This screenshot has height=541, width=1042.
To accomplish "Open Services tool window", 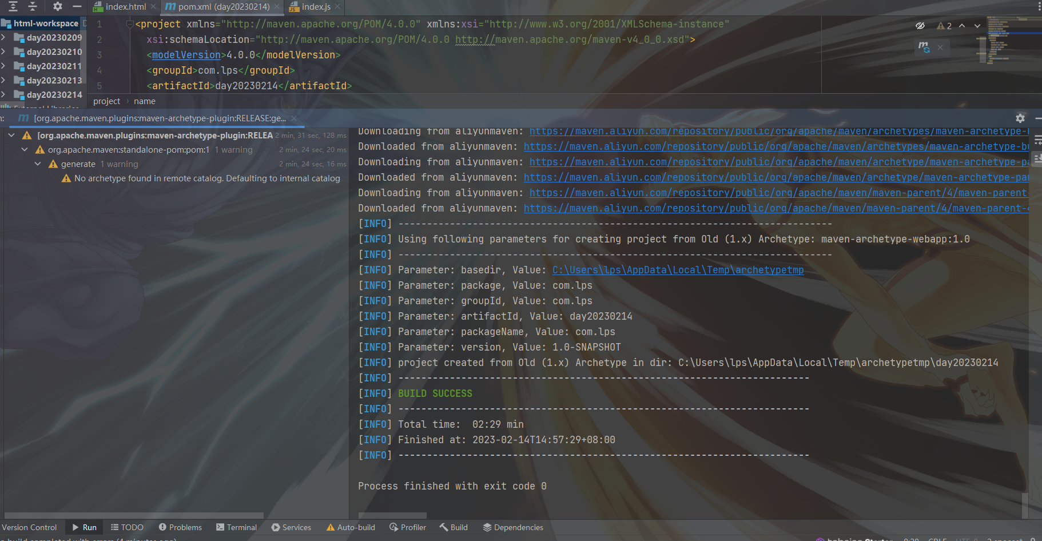I will 291,527.
